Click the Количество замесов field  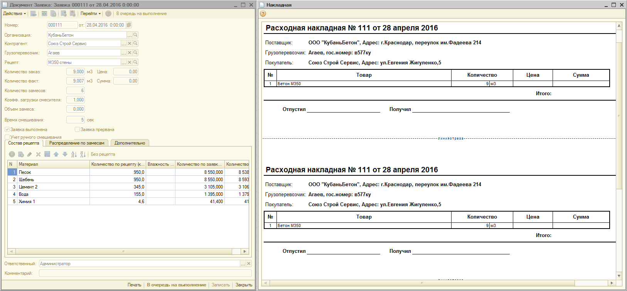[x=76, y=91]
